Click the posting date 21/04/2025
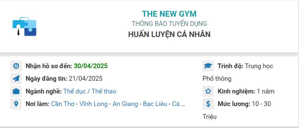This screenshot has width=299, height=128. (x=86, y=79)
